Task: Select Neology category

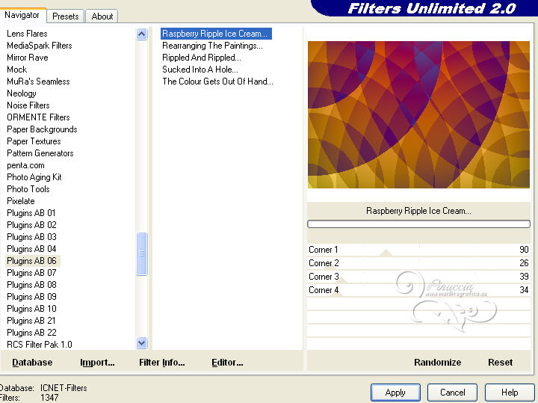Action: tap(21, 93)
